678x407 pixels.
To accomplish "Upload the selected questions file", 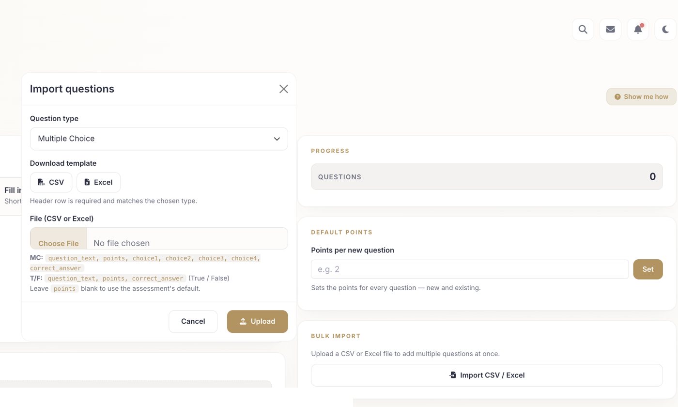I will 258,321.
